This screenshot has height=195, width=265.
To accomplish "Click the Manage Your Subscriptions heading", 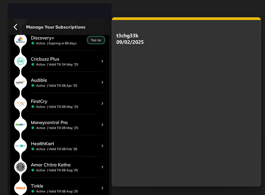I will pyautogui.click(x=55, y=27).
